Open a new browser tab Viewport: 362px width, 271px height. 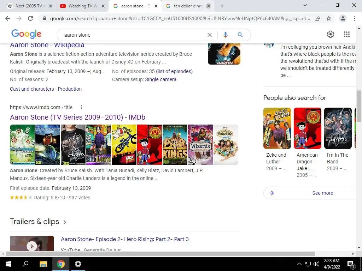coord(222,6)
